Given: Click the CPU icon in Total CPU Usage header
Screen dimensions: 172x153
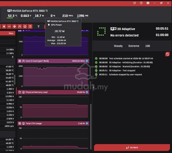Looking at the screenshot, I should tap(20, 123).
